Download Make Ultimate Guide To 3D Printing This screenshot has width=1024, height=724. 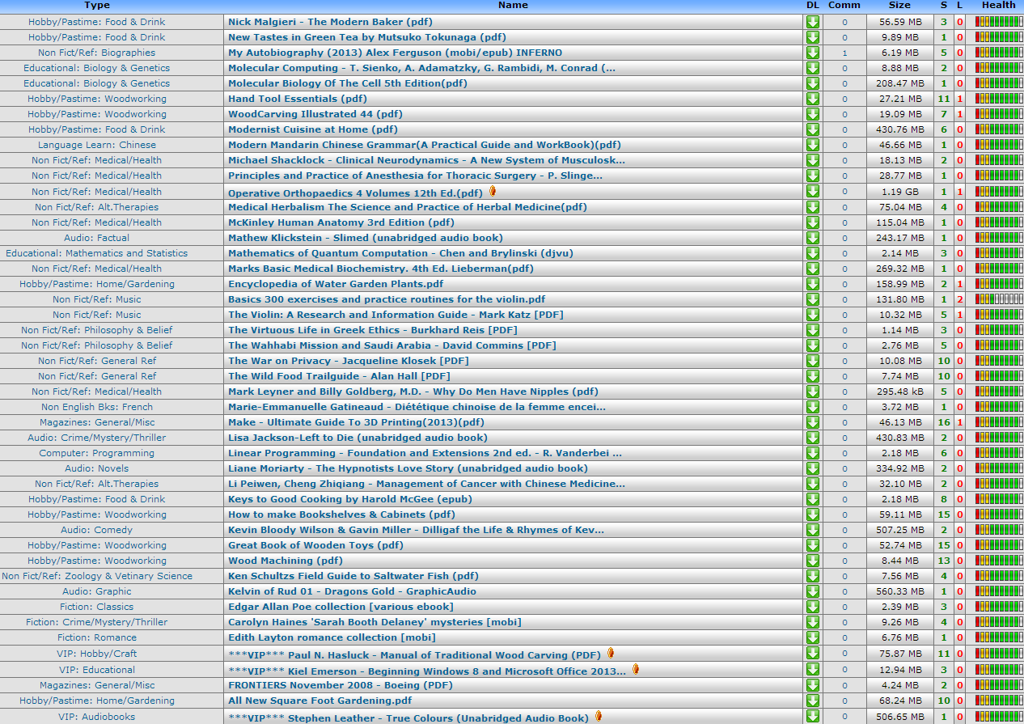point(812,422)
